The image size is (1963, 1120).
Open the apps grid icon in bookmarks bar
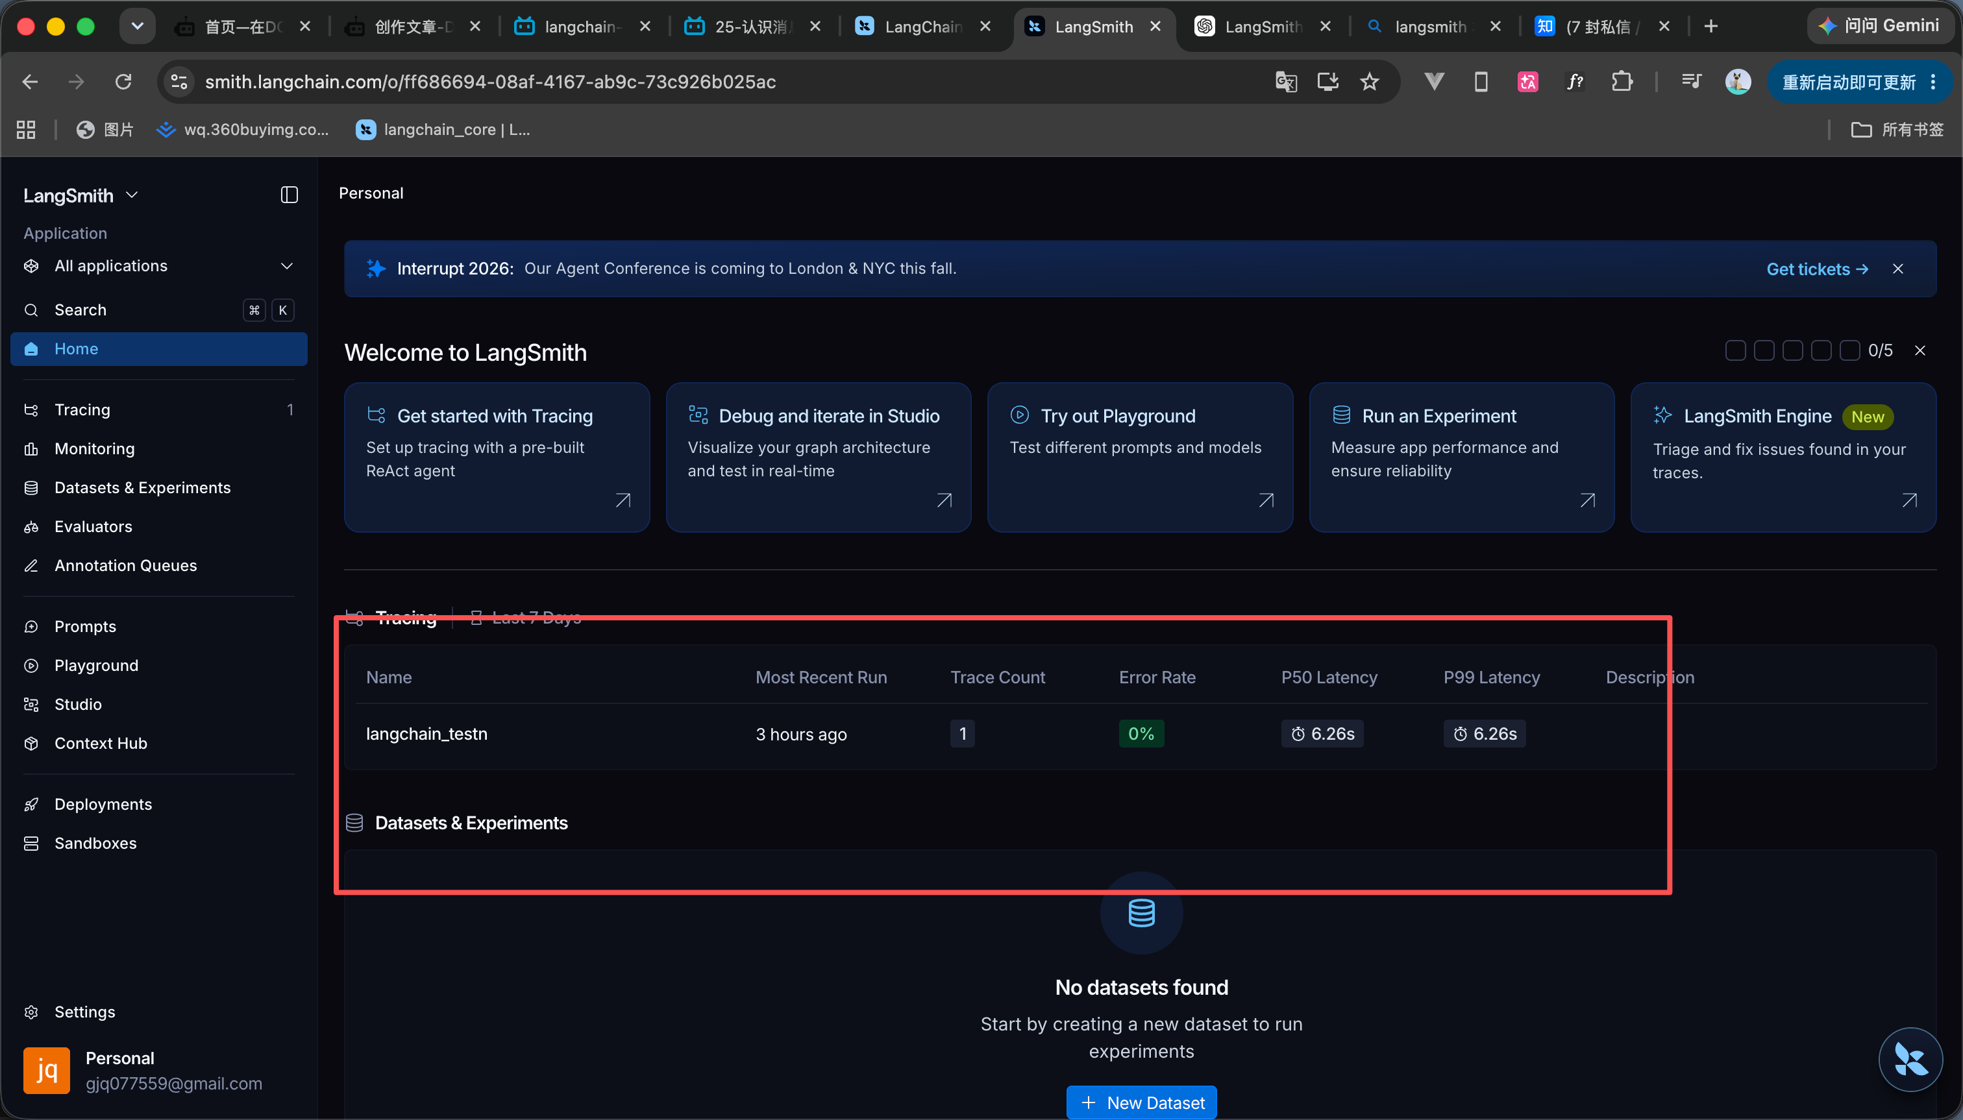26,129
